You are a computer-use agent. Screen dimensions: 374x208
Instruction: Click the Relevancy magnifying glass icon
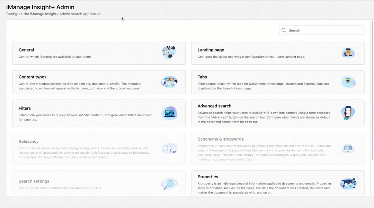tap(169, 149)
